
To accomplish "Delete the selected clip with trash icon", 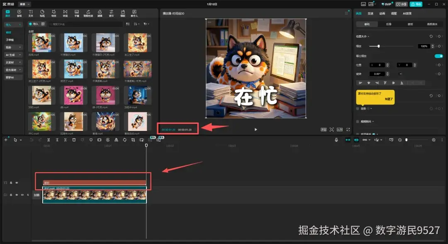I will (x=74, y=140).
